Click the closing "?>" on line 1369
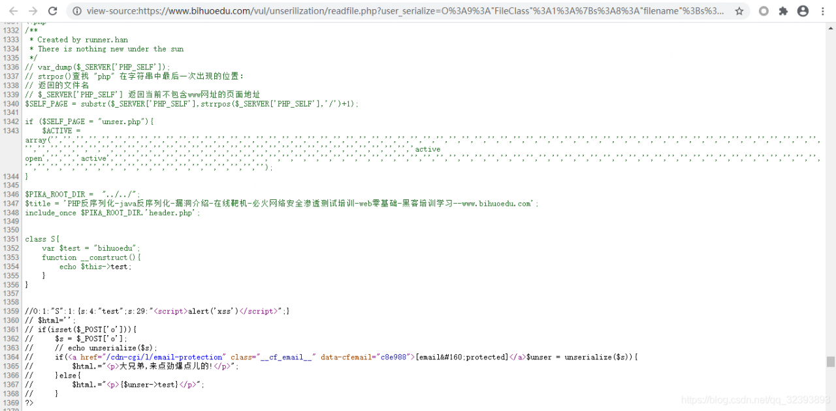 click(29, 403)
